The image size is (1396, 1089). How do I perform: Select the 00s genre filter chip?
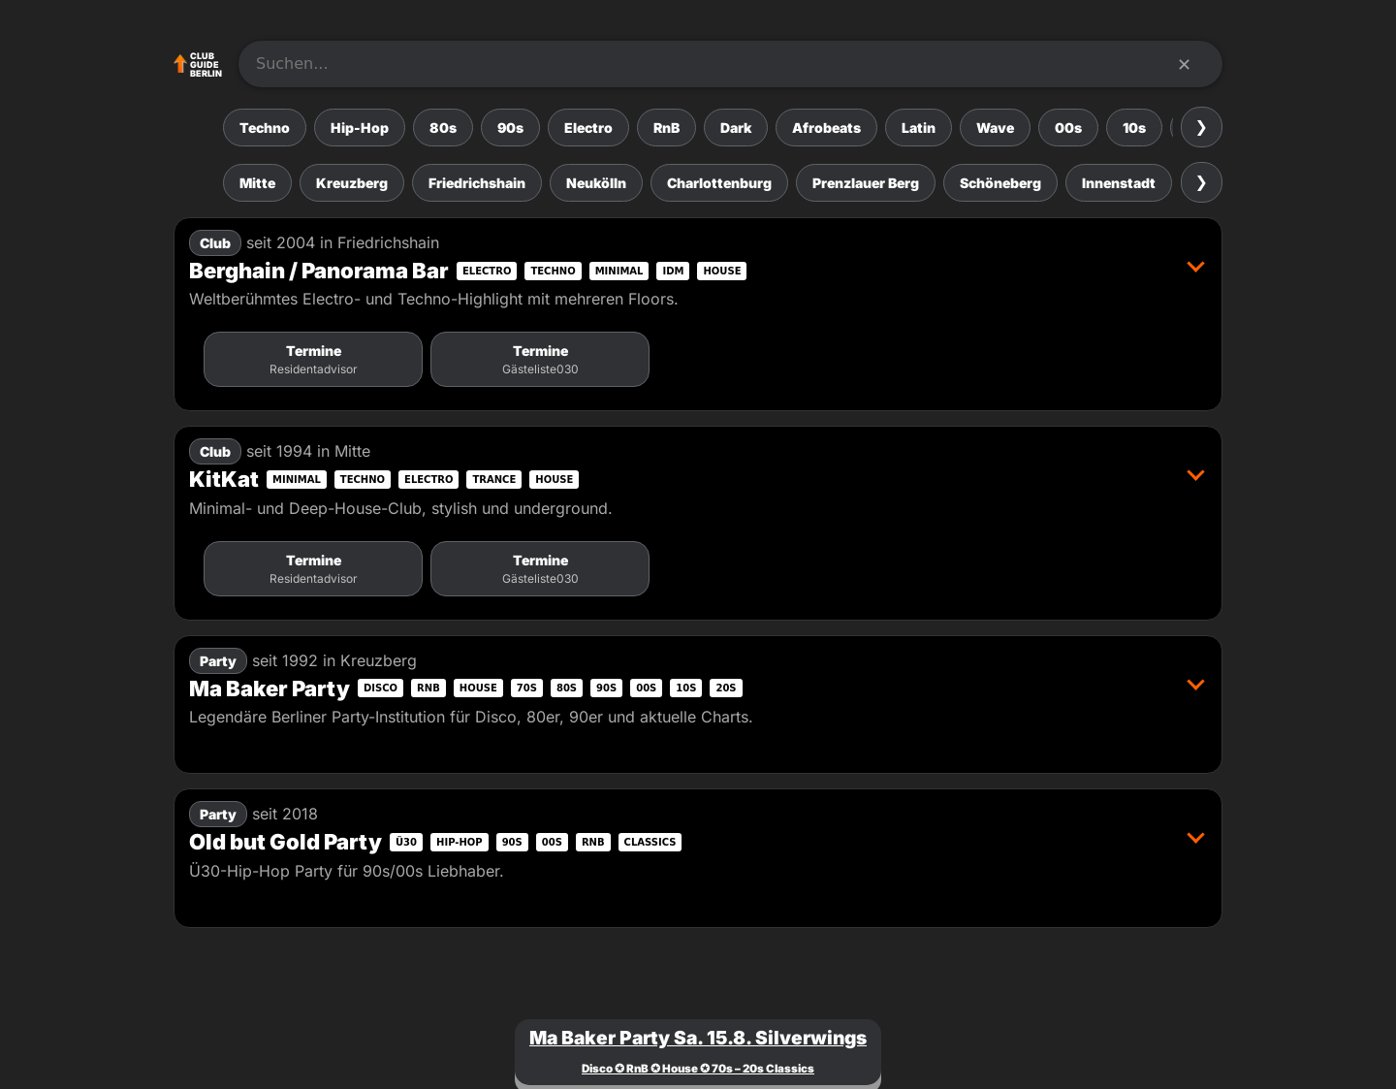(1068, 128)
